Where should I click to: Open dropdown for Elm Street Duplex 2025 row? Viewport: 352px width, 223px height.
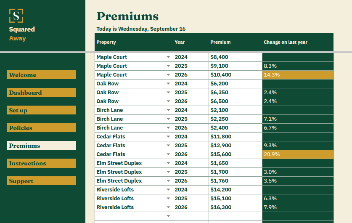pyautogui.click(x=168, y=172)
